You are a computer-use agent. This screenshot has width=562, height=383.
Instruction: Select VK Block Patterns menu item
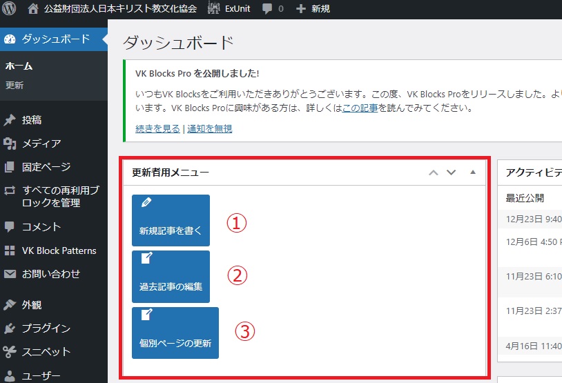[59, 251]
